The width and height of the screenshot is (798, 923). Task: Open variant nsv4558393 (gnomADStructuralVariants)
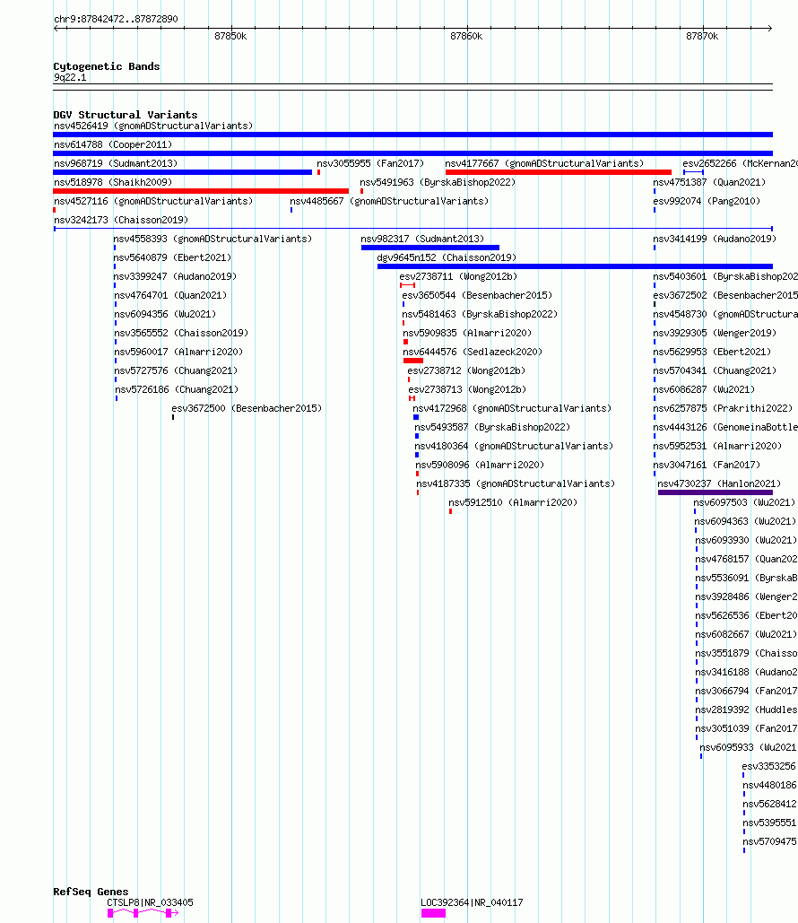213,239
